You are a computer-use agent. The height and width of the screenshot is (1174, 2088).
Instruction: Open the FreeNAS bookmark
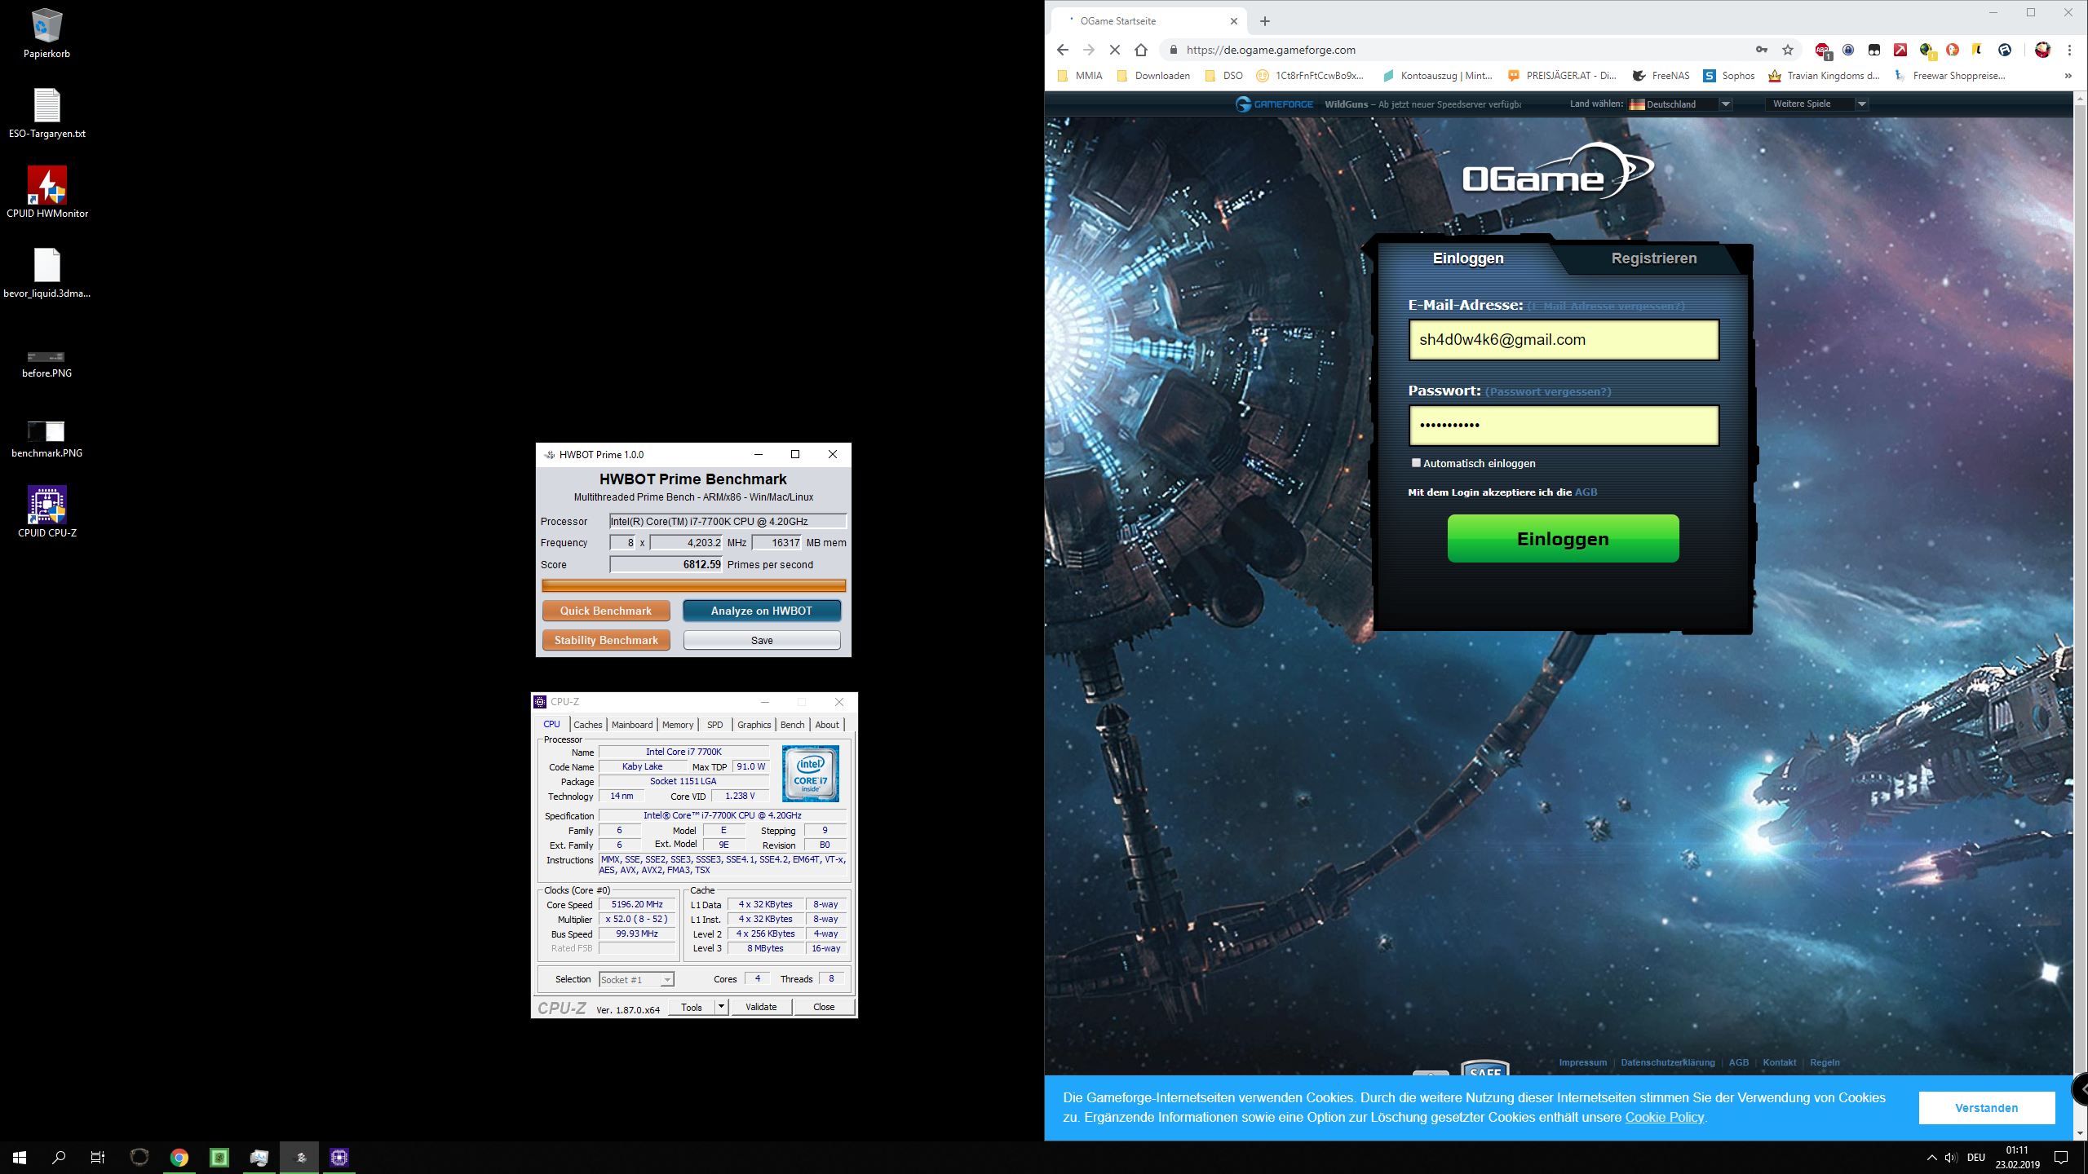(1661, 76)
